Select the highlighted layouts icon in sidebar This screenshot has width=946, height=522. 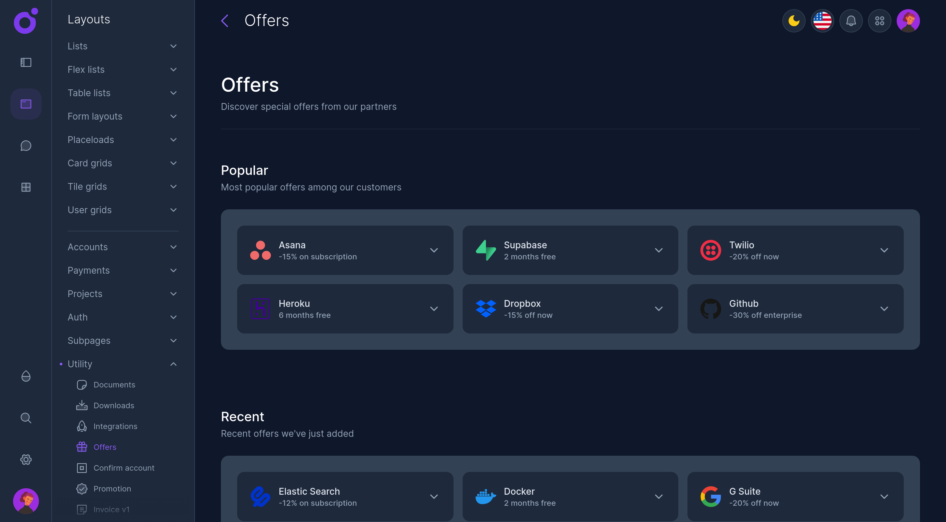point(26,104)
